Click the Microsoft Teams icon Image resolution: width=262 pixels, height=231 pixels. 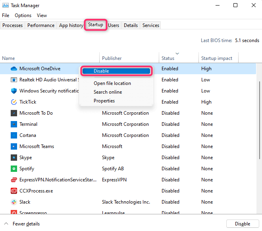click(14, 146)
